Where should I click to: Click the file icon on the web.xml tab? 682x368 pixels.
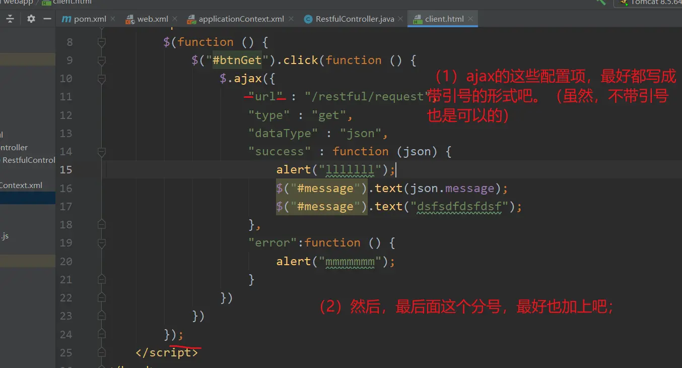(x=129, y=19)
